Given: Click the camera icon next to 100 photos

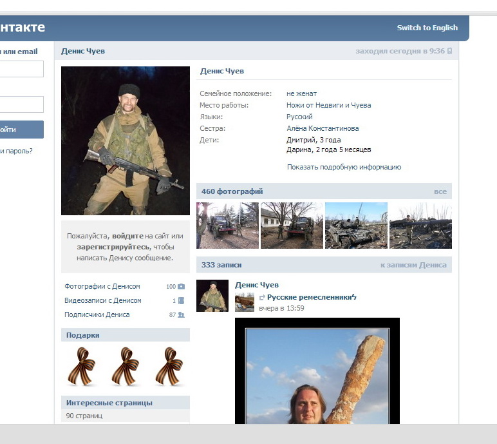Looking at the screenshot, I should [182, 286].
